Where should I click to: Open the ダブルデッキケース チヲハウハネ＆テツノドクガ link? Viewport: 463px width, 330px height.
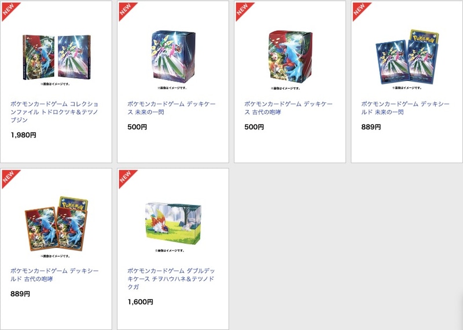click(x=171, y=278)
